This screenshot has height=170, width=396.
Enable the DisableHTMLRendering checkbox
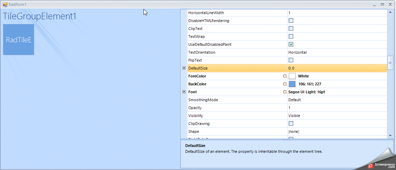[291, 21]
